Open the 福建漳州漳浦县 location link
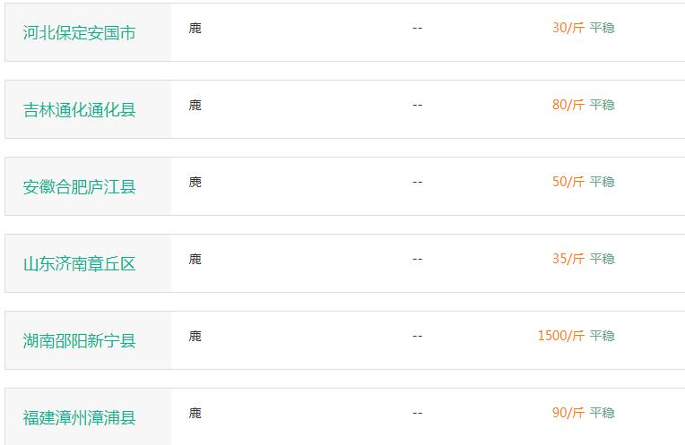 (79, 418)
